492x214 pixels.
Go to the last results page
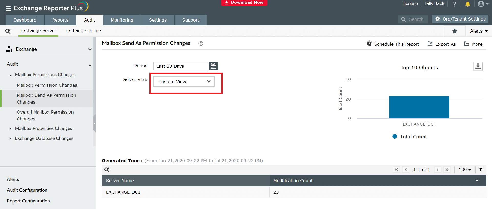click(447, 170)
